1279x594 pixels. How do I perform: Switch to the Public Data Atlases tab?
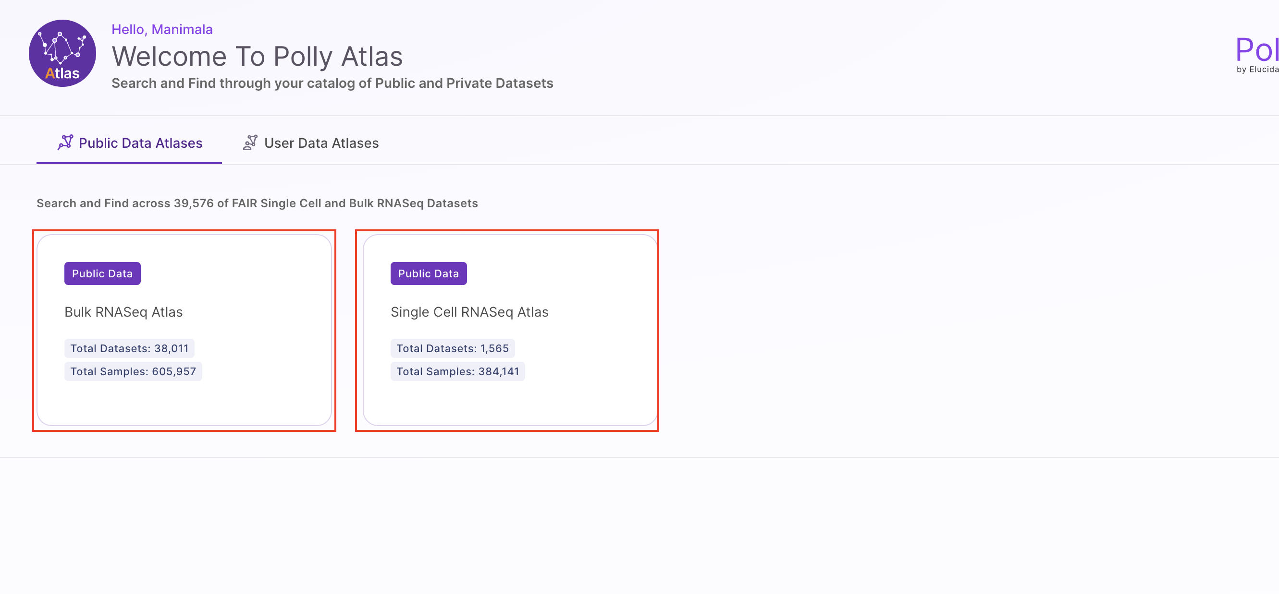pyautogui.click(x=129, y=143)
